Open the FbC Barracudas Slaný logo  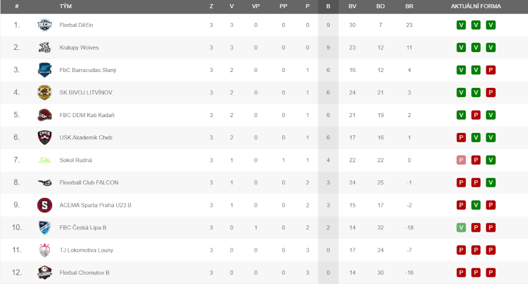coord(45,70)
